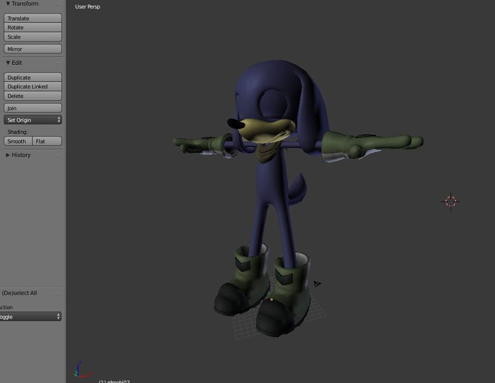Click the History panel drag grip
495x383 pixels.
[58, 156]
